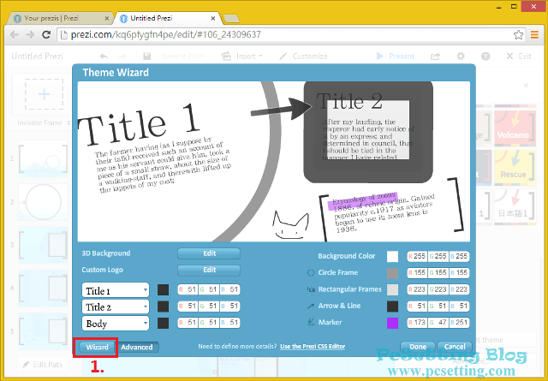
Task: Reload the page with the refresh icon
Action: point(45,35)
